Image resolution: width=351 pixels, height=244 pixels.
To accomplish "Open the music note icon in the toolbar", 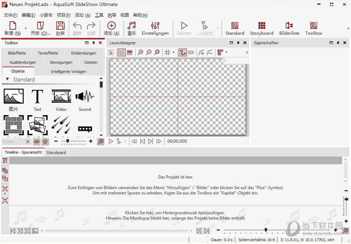I will (x=132, y=26).
